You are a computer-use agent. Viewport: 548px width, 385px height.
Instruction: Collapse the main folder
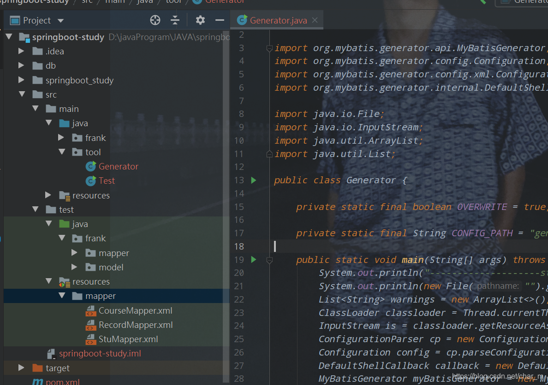pos(36,109)
